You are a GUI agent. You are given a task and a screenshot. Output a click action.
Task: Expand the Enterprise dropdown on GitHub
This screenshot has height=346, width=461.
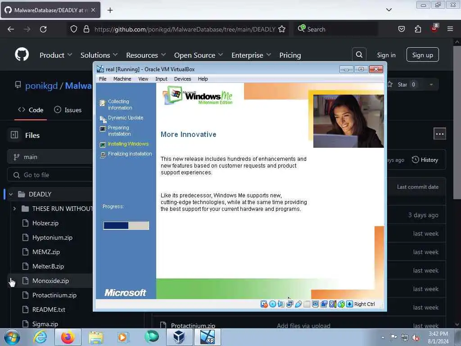click(x=251, y=55)
